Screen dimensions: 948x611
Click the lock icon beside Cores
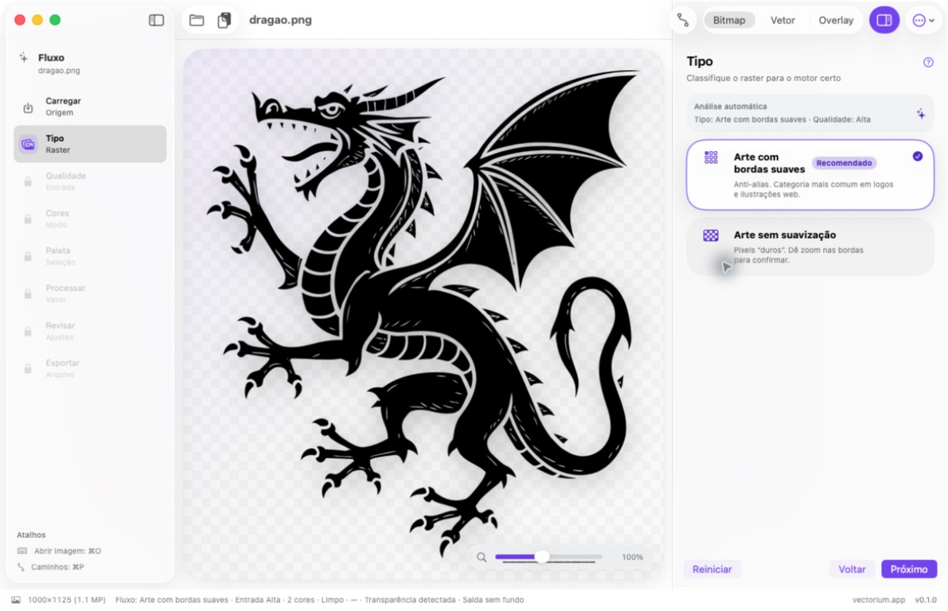28,219
